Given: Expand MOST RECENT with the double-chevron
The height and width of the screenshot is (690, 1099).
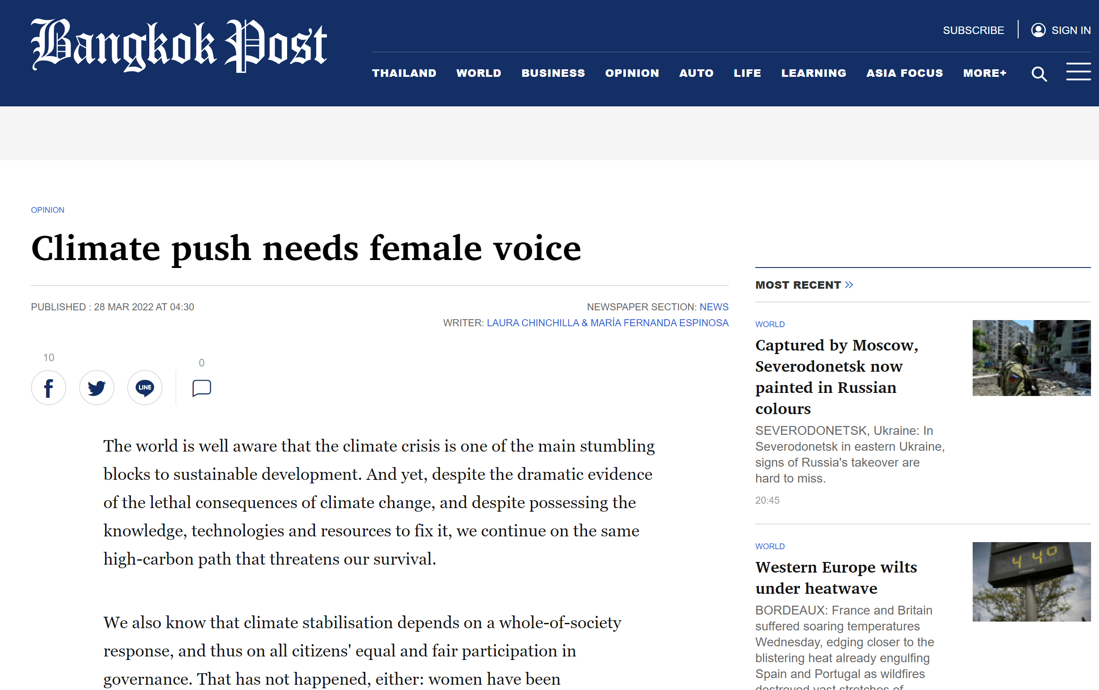Looking at the screenshot, I should pyautogui.click(x=849, y=284).
